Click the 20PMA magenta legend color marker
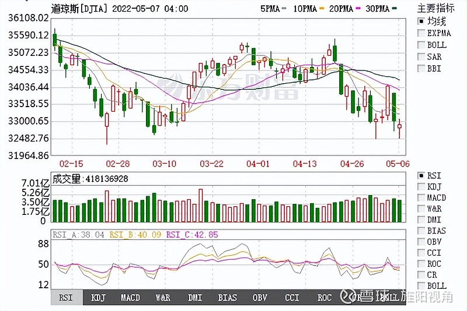 (x=358, y=9)
